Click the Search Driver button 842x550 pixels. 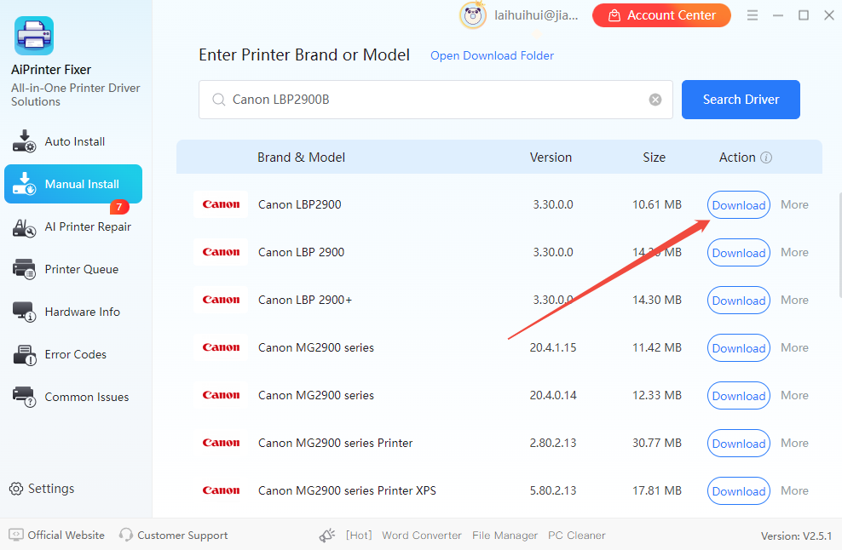click(741, 100)
